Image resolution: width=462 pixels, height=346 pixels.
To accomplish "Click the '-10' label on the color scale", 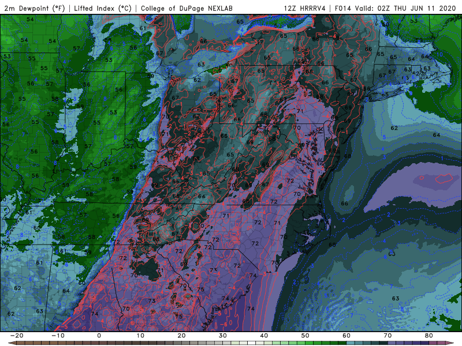I will [x=58, y=336].
